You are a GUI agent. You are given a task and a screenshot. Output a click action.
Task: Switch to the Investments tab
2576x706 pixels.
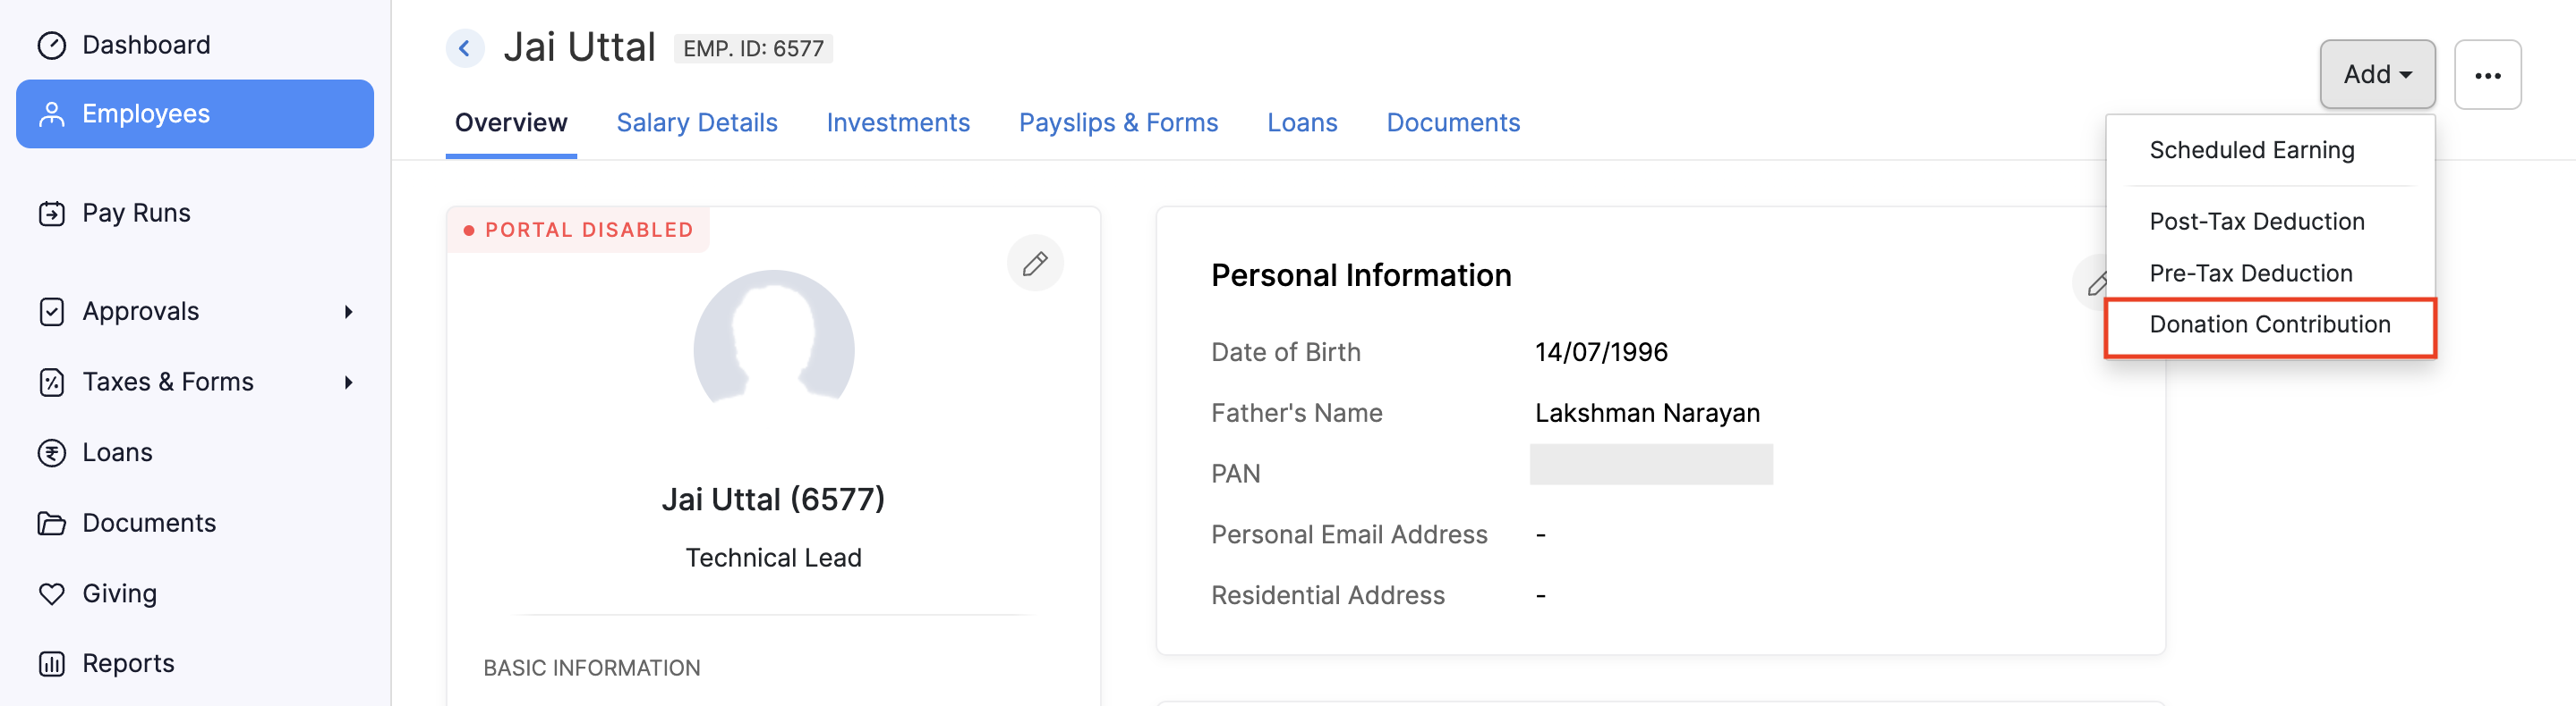tap(897, 122)
